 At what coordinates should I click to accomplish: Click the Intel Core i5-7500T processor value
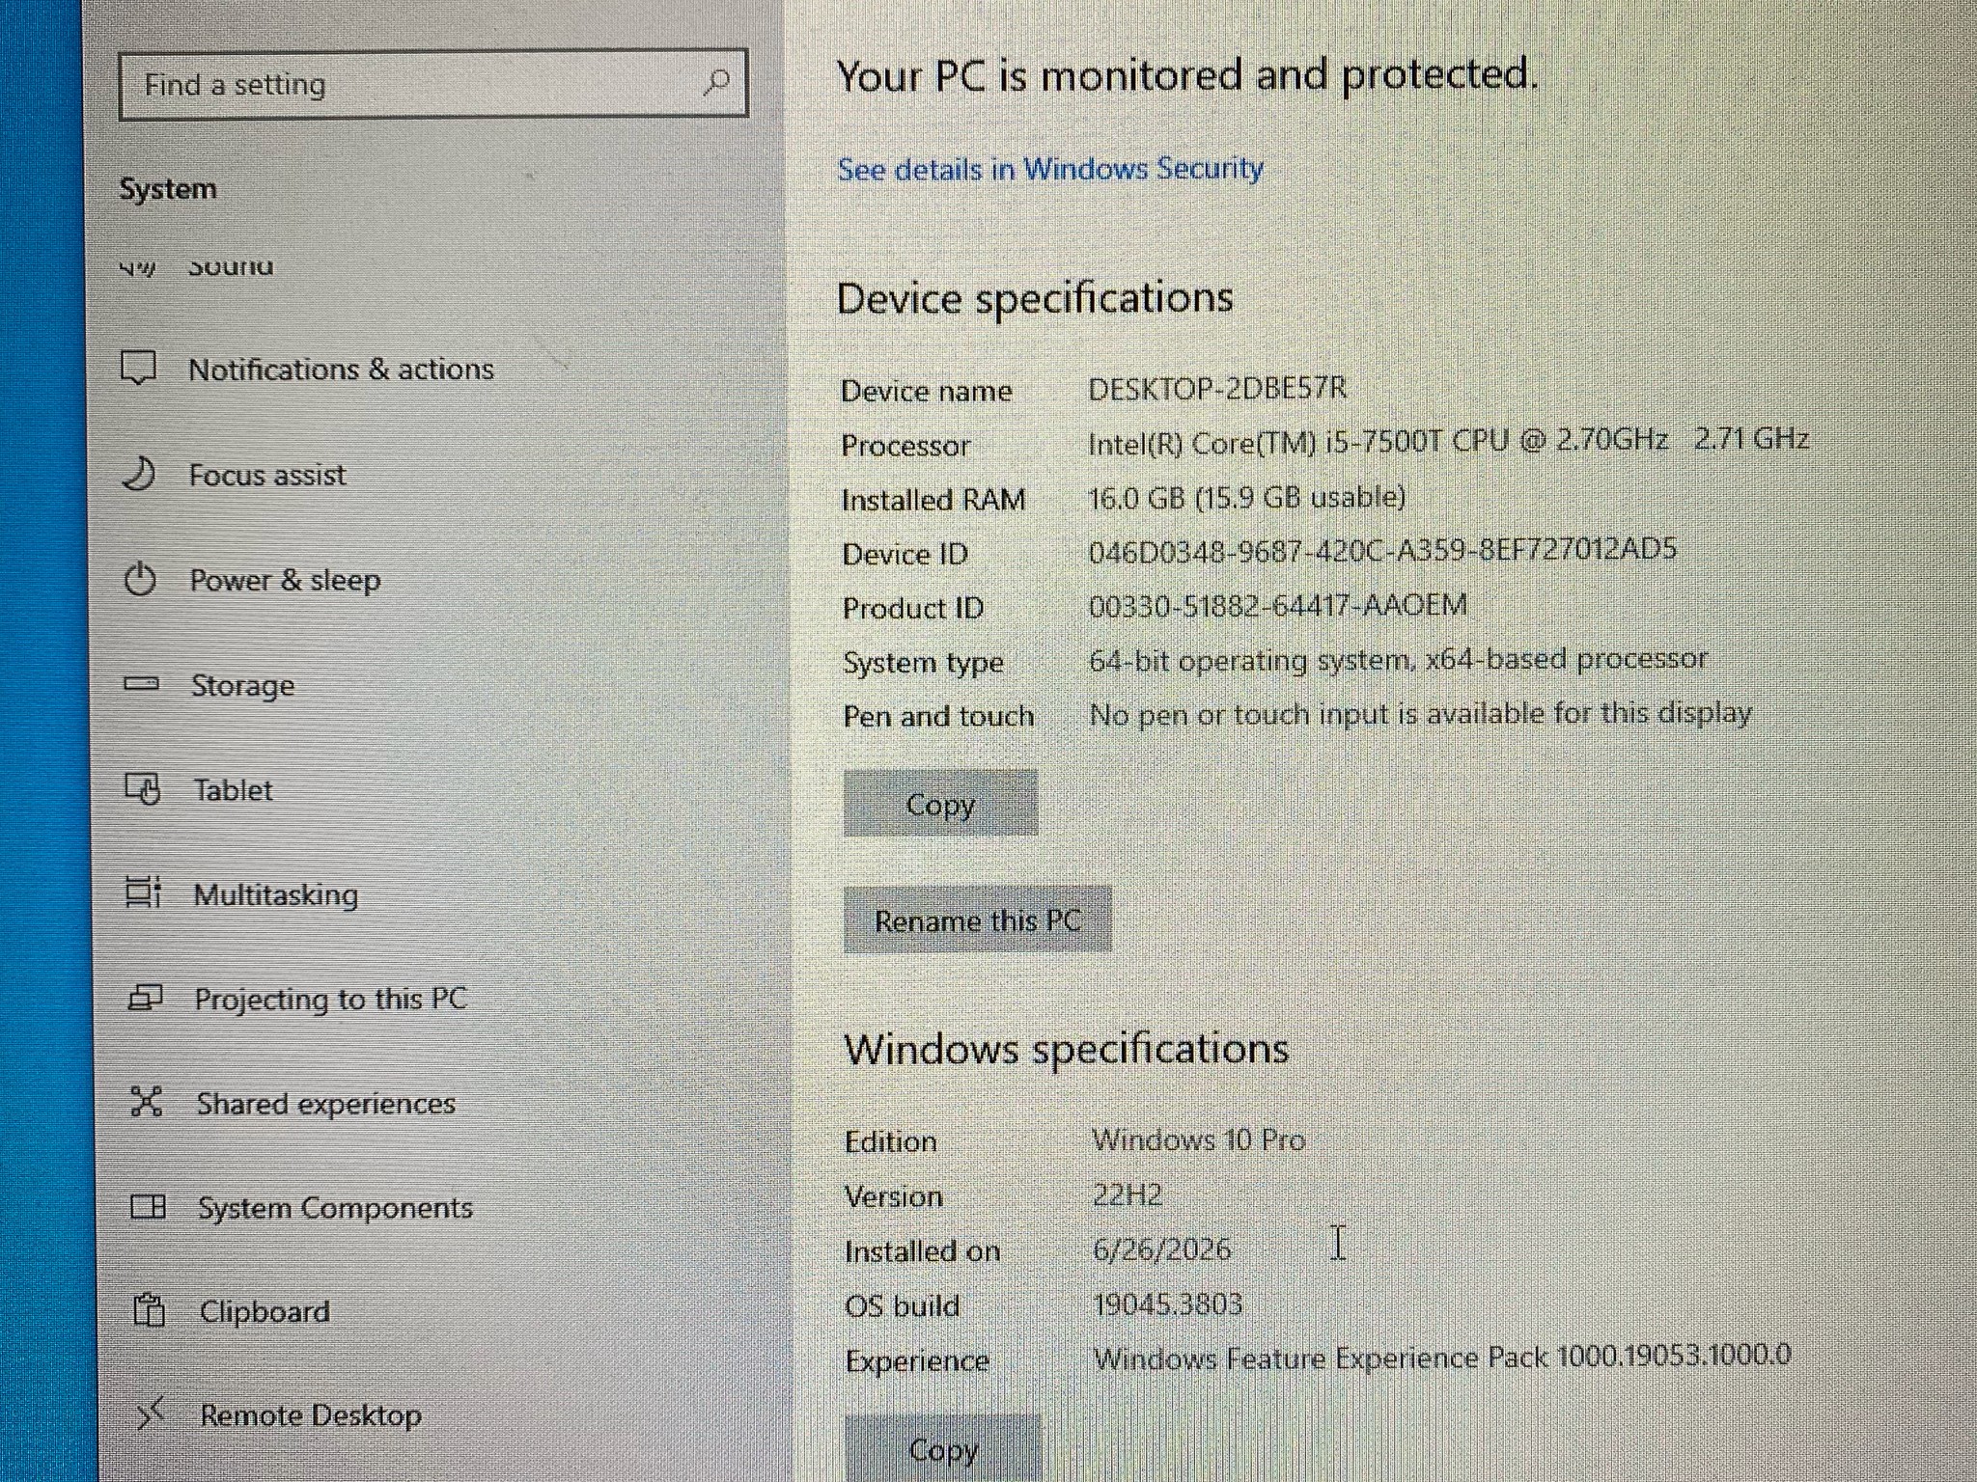1448,441
